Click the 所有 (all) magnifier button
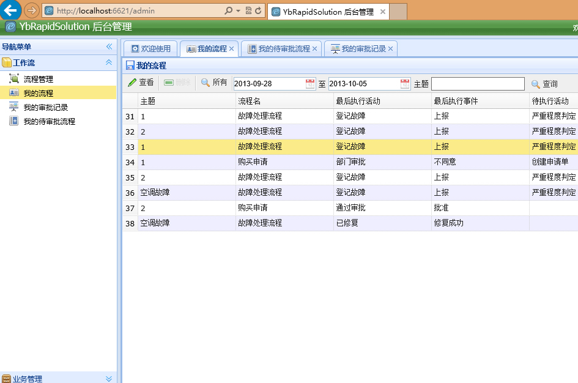 click(x=214, y=83)
